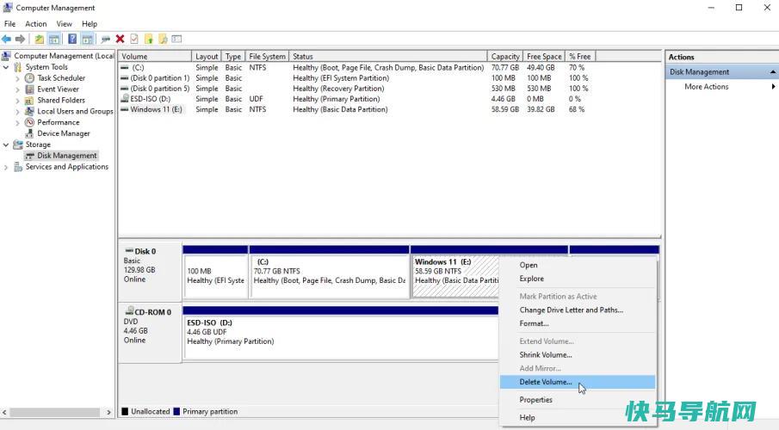This screenshot has height=430, width=779.
Task: Open the View menu
Action: pos(64,24)
